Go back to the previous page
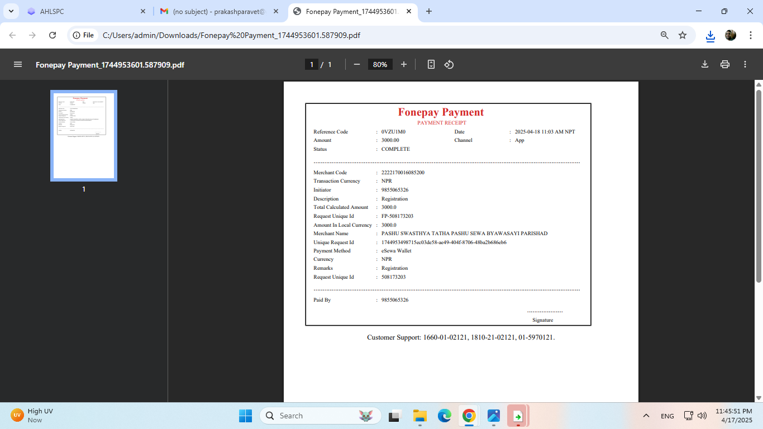763x429 pixels. point(12,35)
